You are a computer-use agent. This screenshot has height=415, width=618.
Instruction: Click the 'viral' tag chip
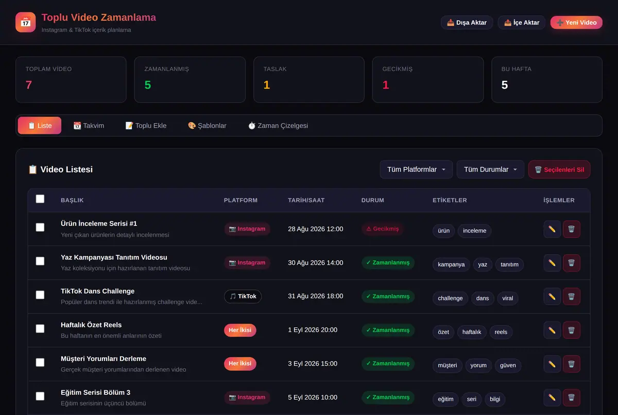coord(508,298)
